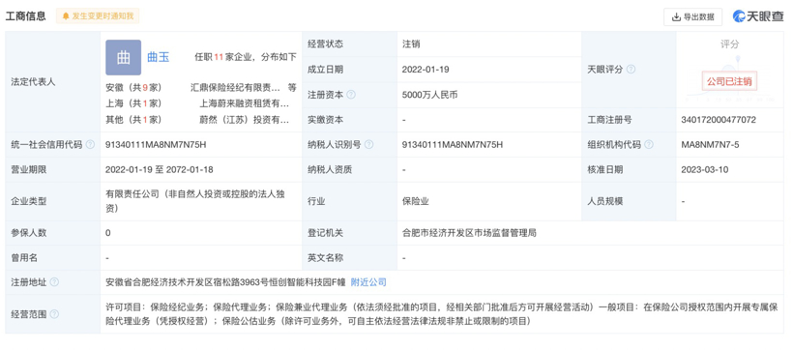Screen dimensions: 793x350
Task: Click the bell icon in notify button
Action: pos(65,16)
